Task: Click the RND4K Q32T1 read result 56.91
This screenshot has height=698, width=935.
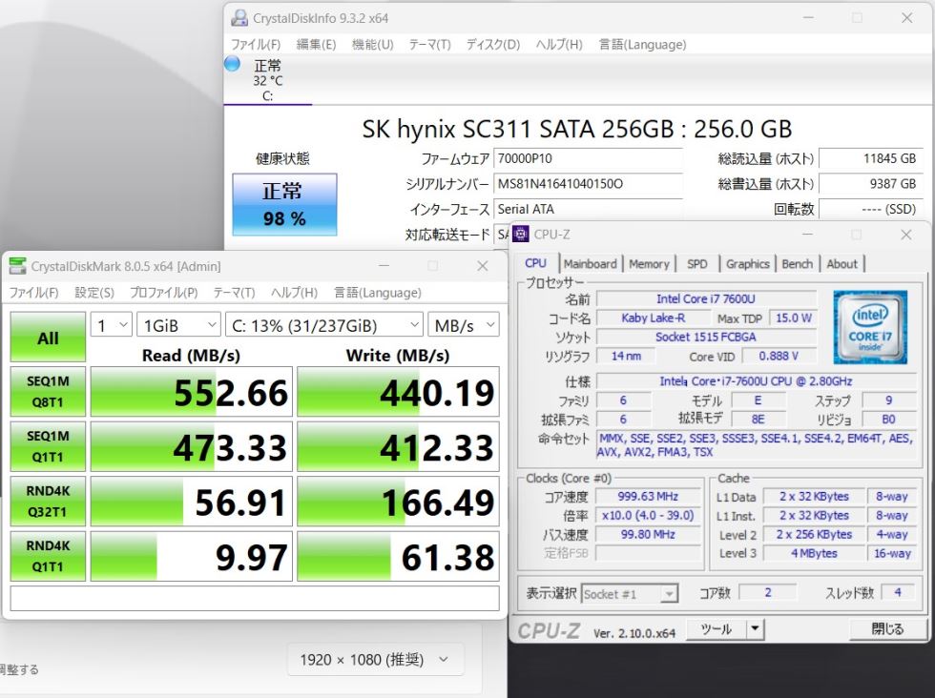Action: click(x=192, y=502)
